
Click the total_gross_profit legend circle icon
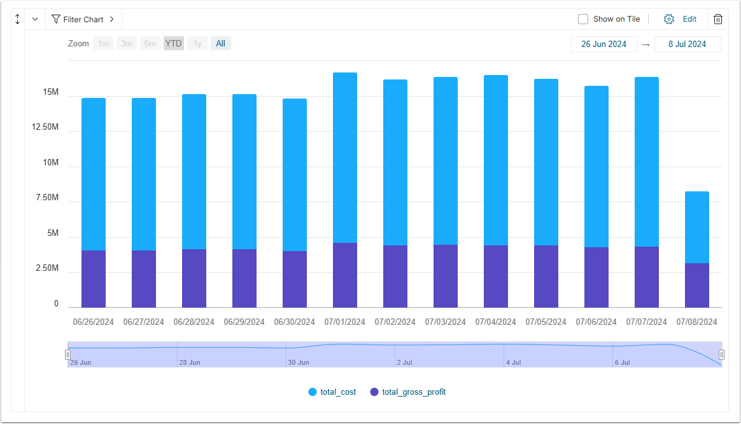(374, 392)
